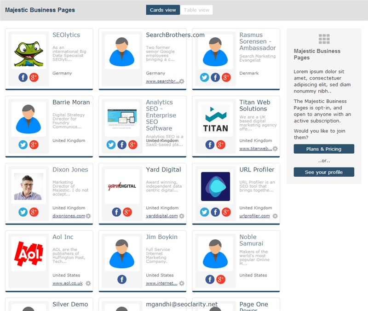
Task: Open the www.aol.co.uk link
Action: pyautogui.click(x=68, y=283)
